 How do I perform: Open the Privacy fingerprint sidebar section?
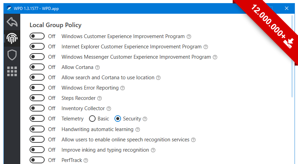(x=12, y=38)
